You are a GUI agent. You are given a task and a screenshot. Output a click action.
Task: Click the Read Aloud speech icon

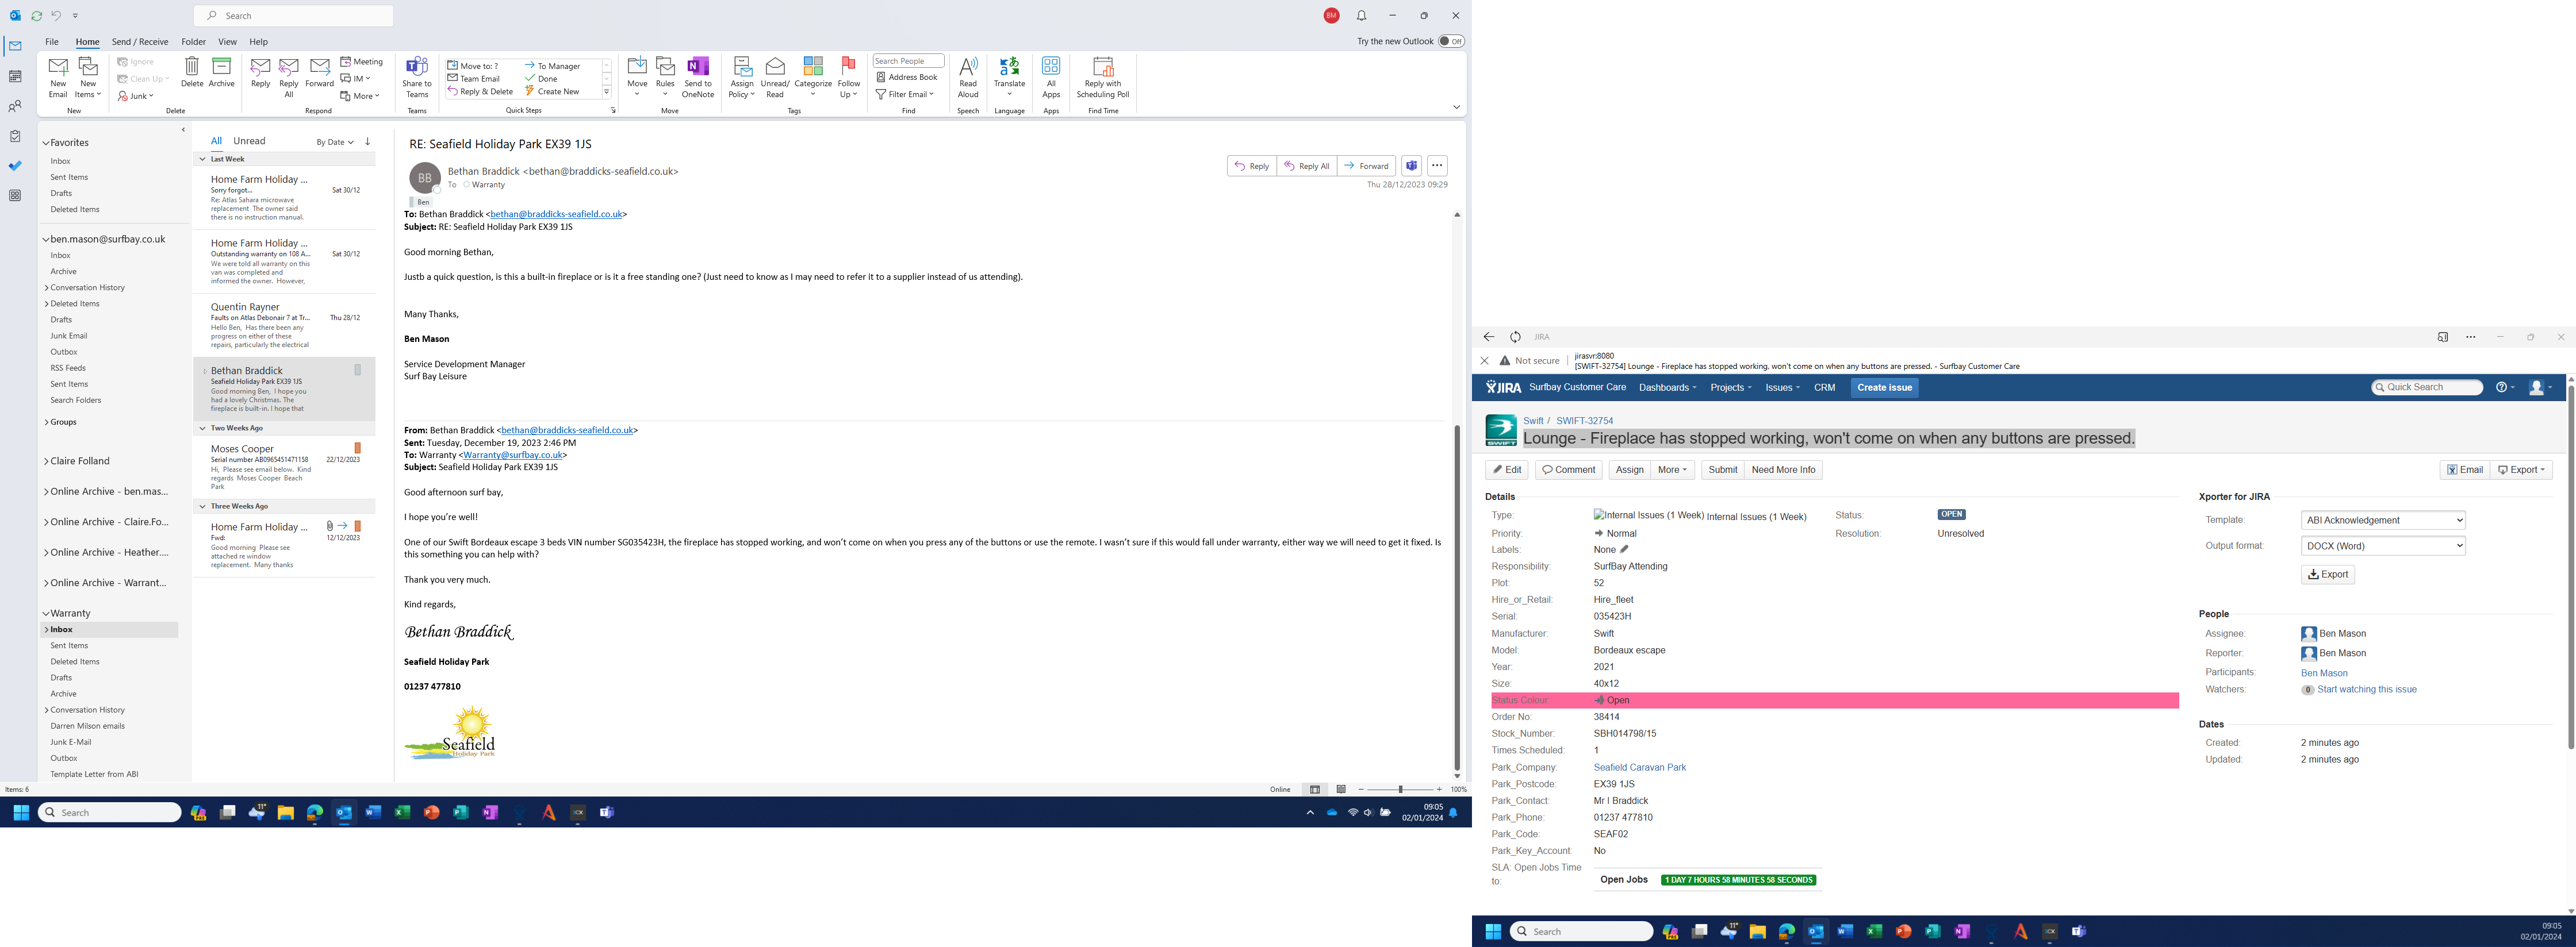click(x=967, y=68)
